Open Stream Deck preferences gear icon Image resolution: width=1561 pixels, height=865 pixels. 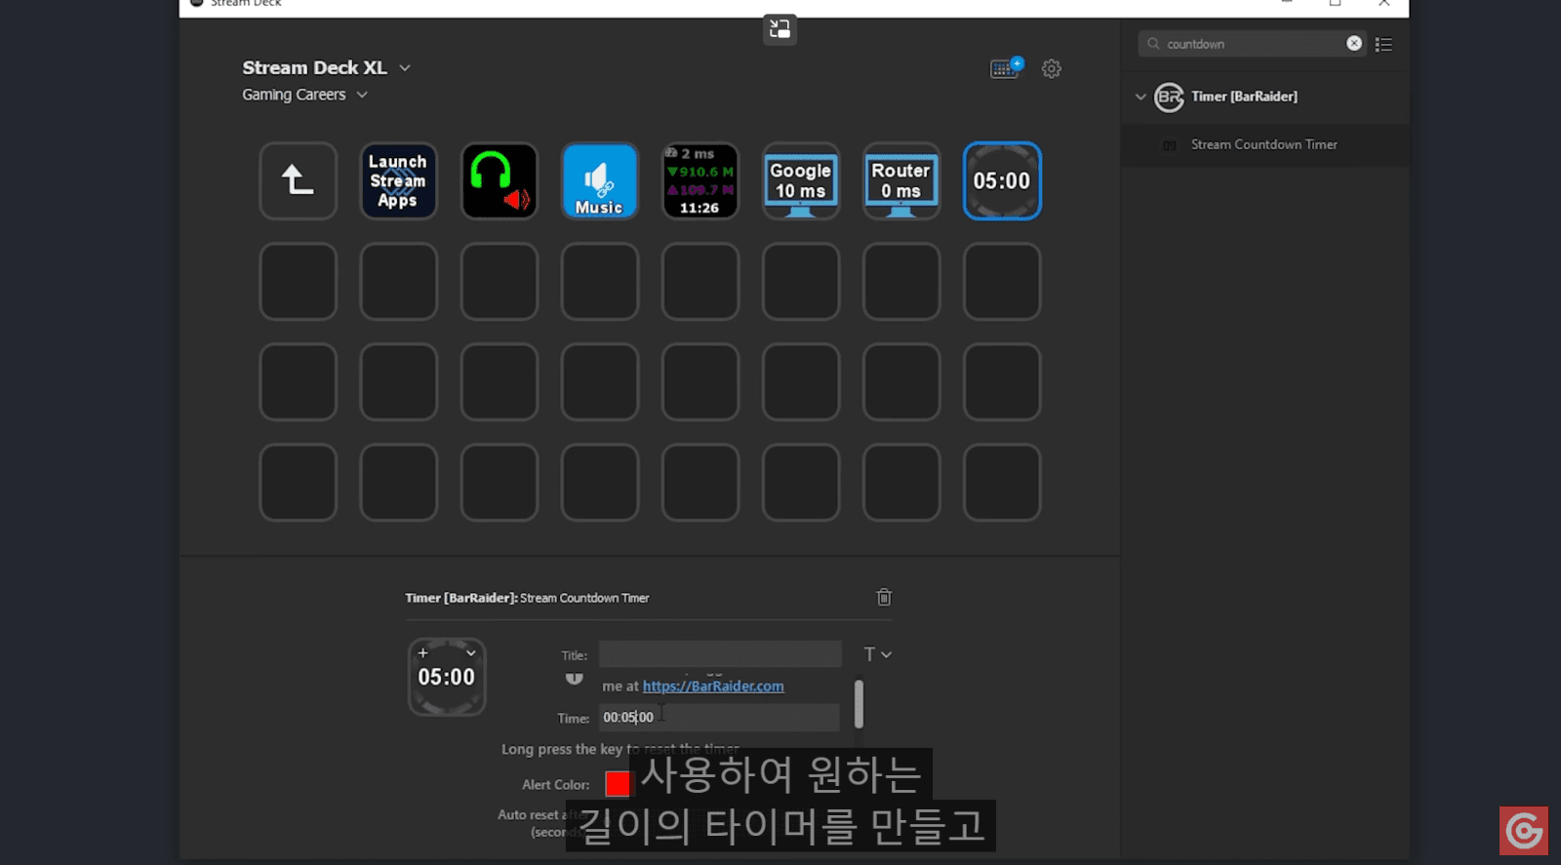pos(1051,69)
